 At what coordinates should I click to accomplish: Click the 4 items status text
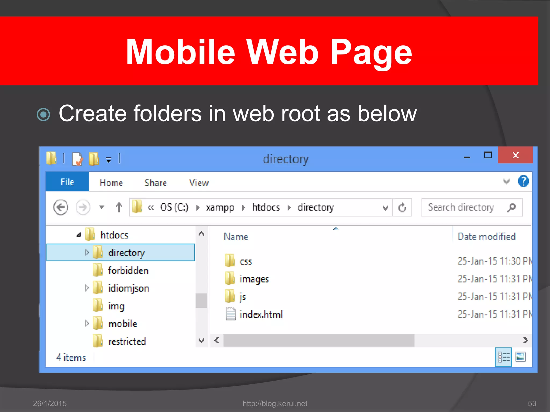click(x=71, y=358)
